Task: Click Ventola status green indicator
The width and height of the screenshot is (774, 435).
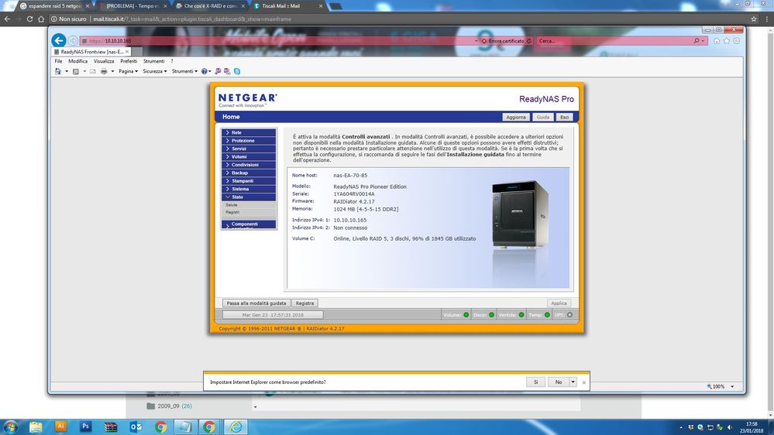Action: point(521,315)
